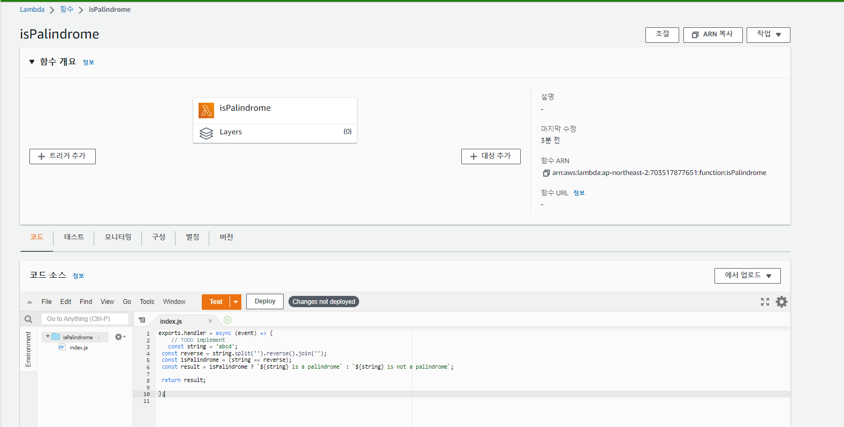Click 'return result;' code line

pyautogui.click(x=184, y=380)
